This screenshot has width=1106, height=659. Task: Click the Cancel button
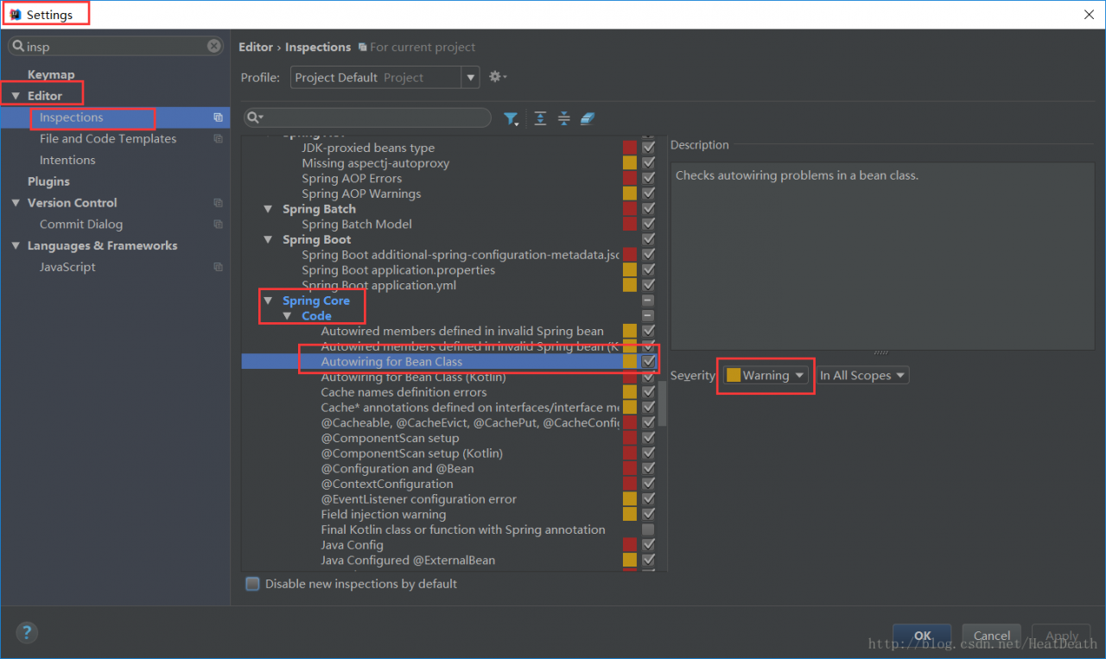pyautogui.click(x=991, y=636)
